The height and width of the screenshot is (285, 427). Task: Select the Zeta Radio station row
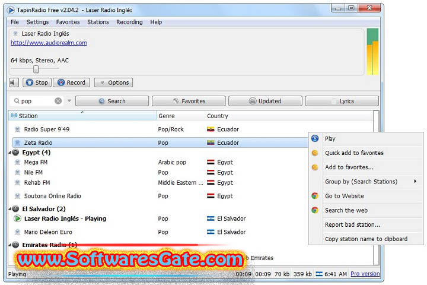point(161,142)
